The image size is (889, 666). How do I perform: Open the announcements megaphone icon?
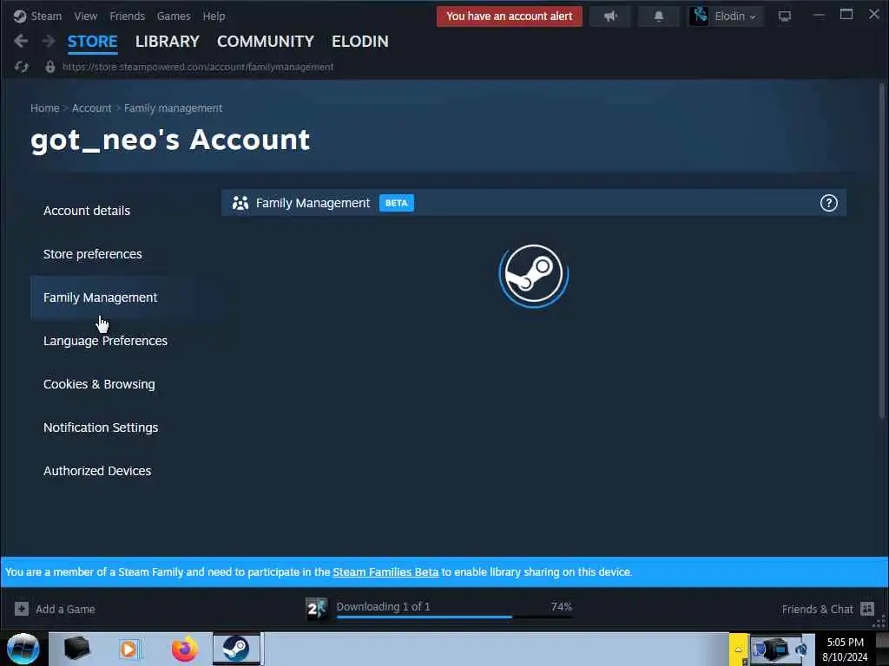[x=610, y=16]
